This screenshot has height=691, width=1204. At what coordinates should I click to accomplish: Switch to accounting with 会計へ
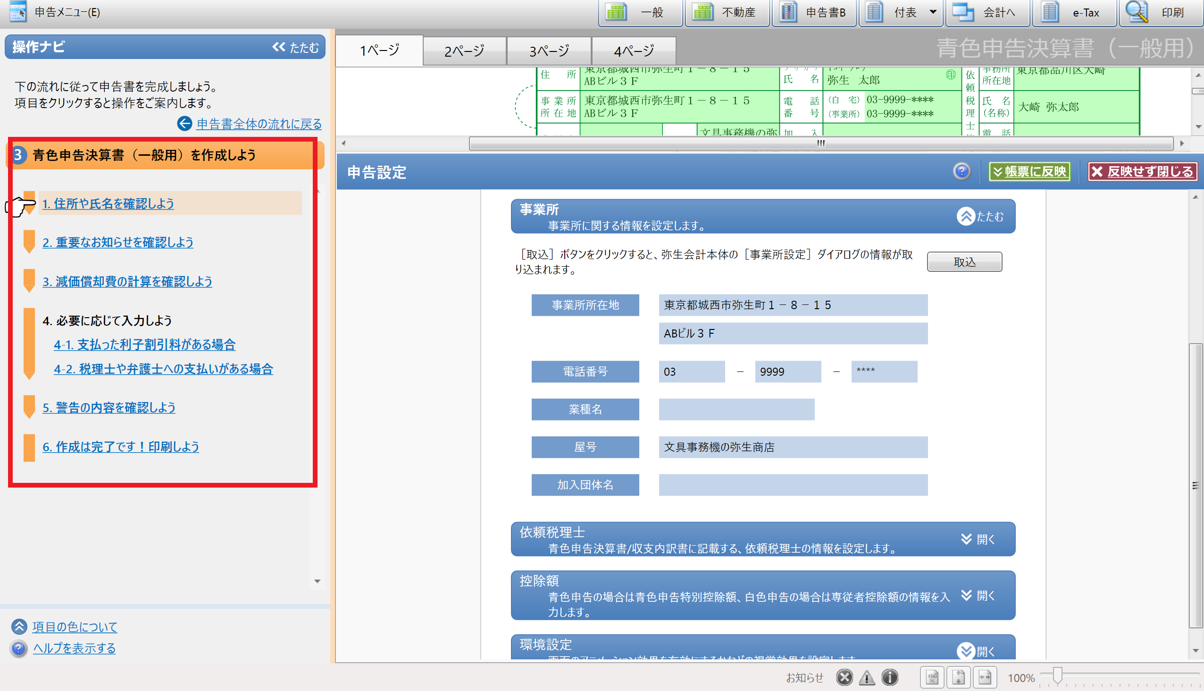tap(987, 12)
